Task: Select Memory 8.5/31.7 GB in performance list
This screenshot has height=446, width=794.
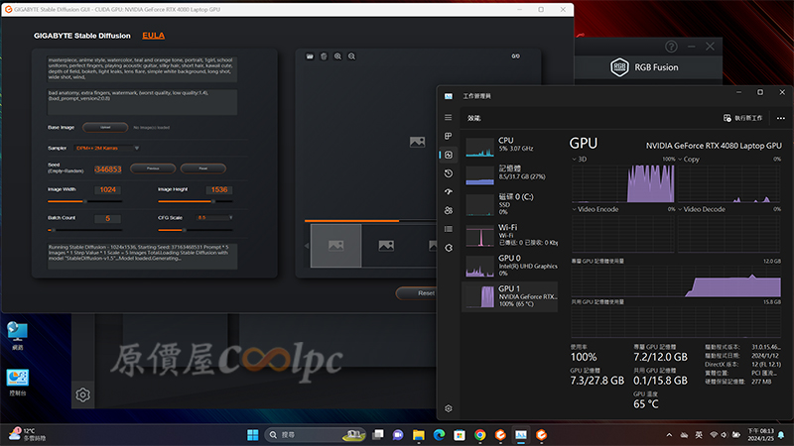Action: (x=510, y=175)
